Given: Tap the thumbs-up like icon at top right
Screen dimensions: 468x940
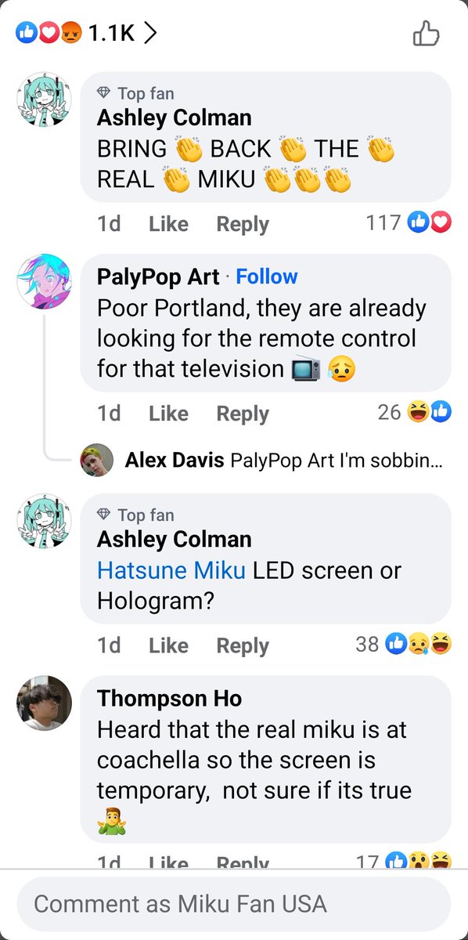Looking at the screenshot, I should click(x=426, y=33).
